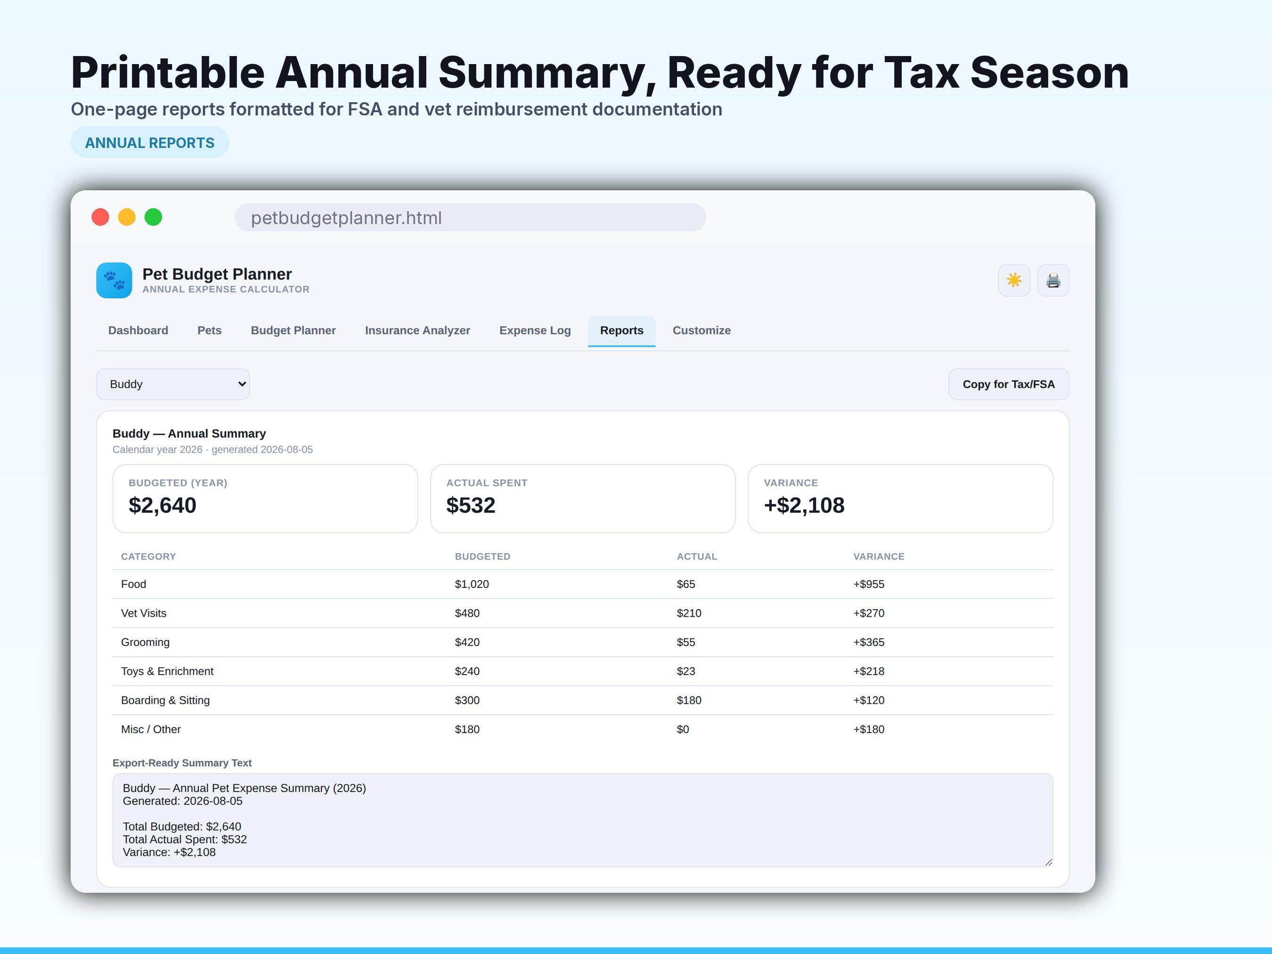Image resolution: width=1272 pixels, height=954 pixels.
Task: Open the Pets tab
Action: click(209, 331)
